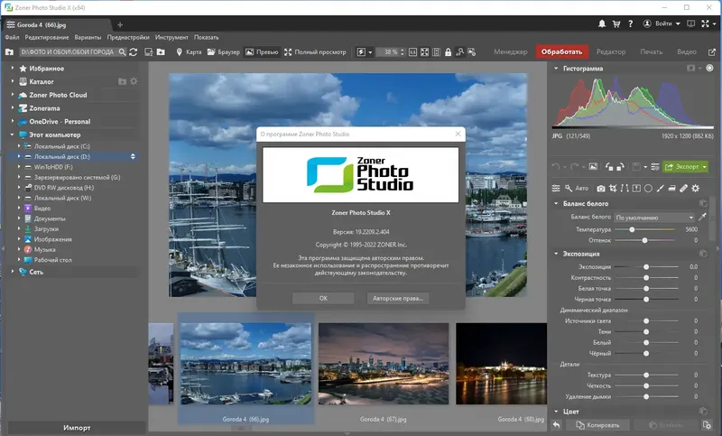The height and width of the screenshot is (436, 722).
Task: Pick white balance with eyedropper icon
Action: click(x=703, y=217)
